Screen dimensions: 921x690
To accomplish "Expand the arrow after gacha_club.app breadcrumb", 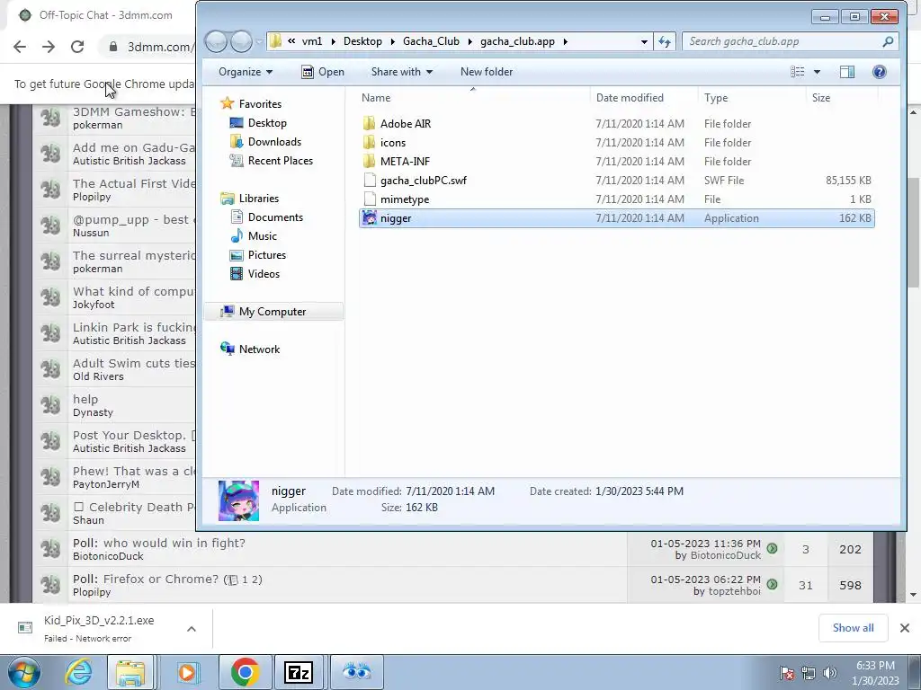I will [565, 41].
